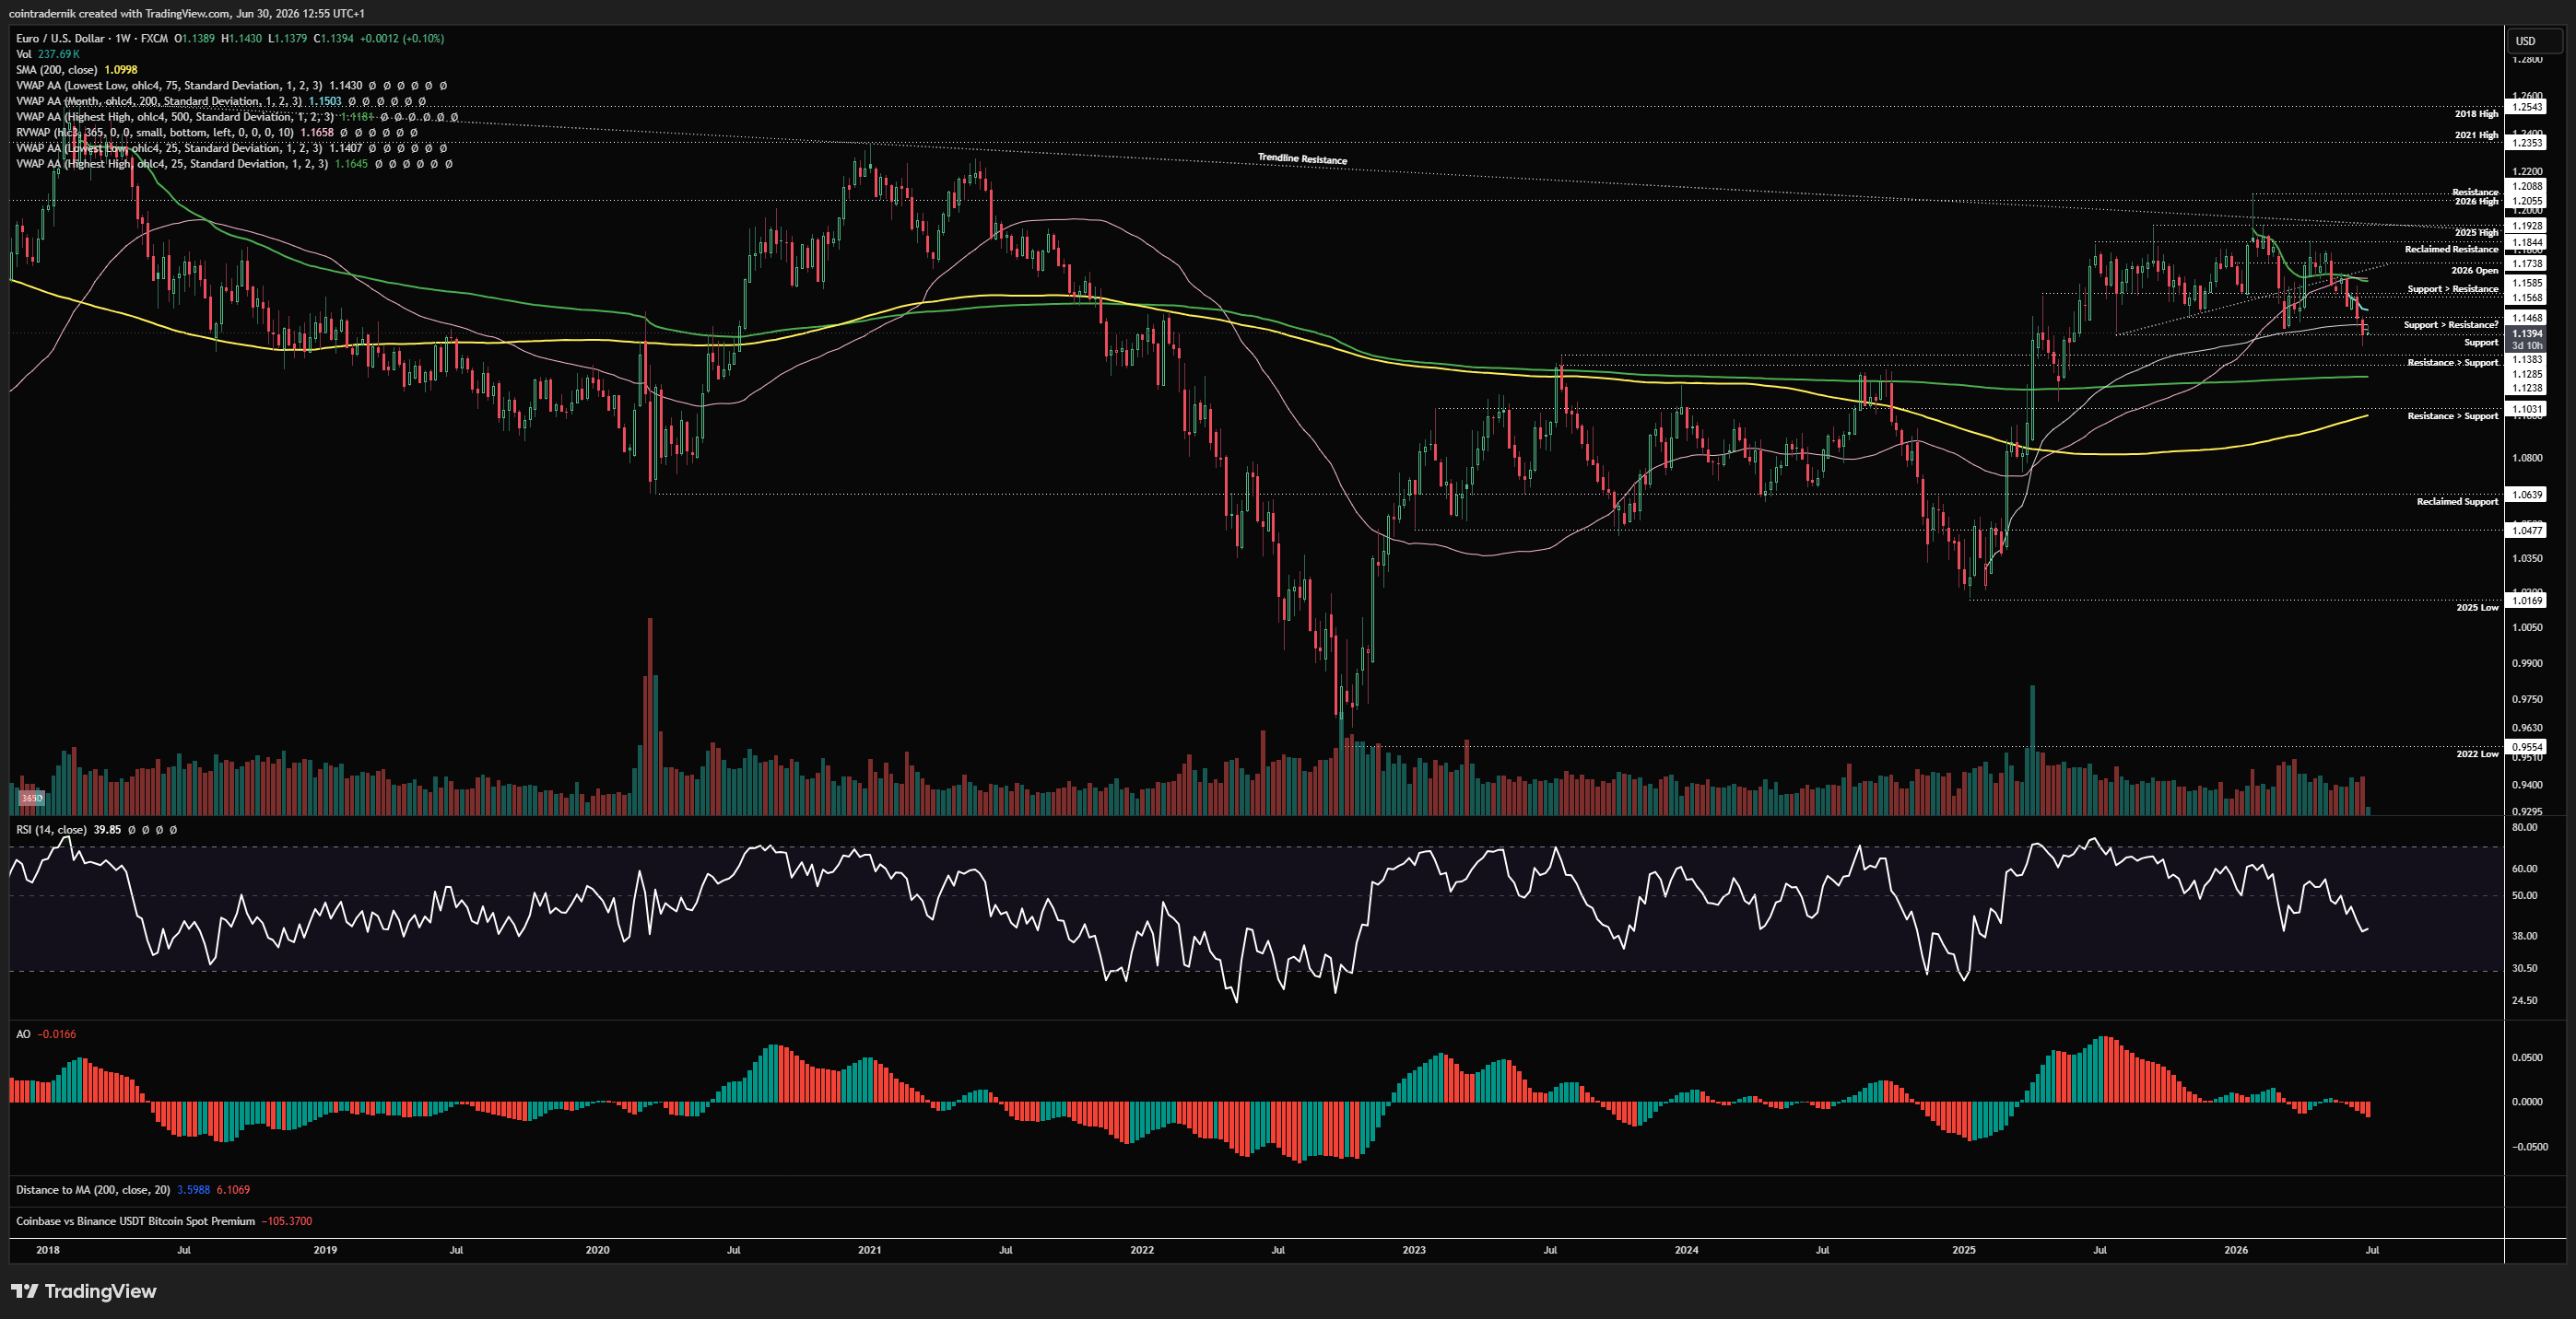Select the 1.2055 price label
Screen dimensions: 2576x1319
(x=2527, y=201)
